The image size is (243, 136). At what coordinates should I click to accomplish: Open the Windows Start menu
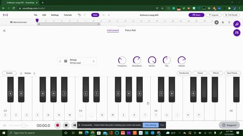pyautogui.click(x=4, y=133)
